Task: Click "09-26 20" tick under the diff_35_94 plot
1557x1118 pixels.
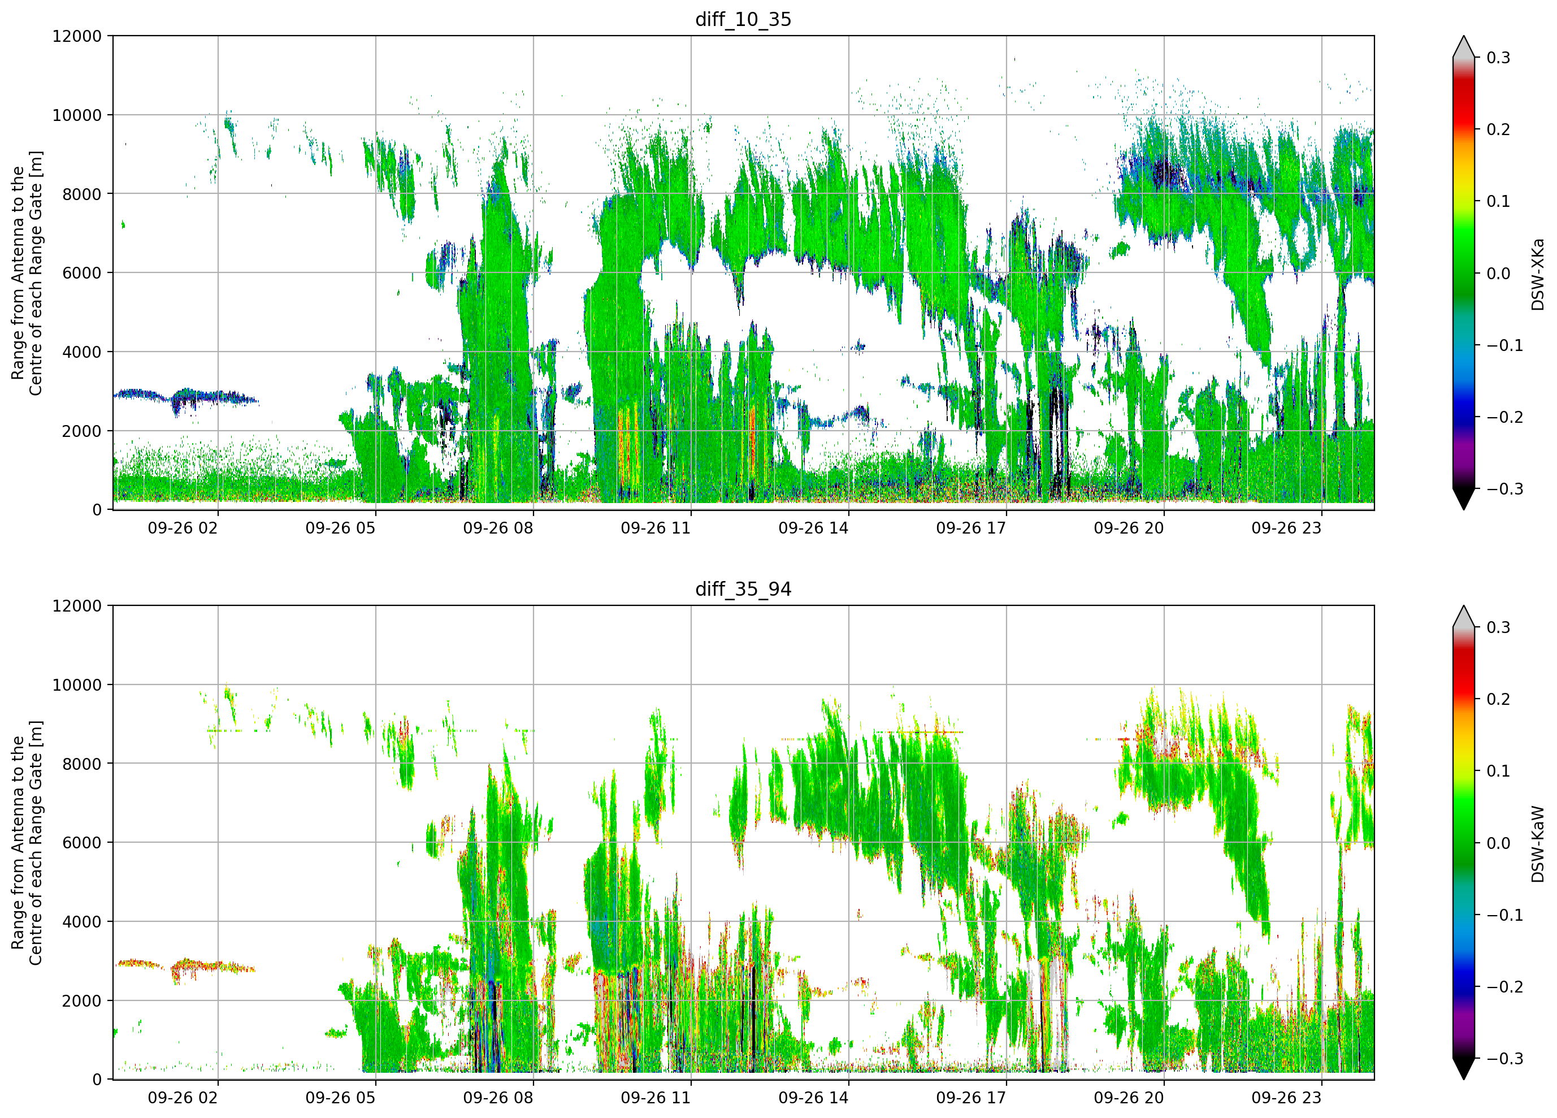Action: pyautogui.click(x=1129, y=1098)
